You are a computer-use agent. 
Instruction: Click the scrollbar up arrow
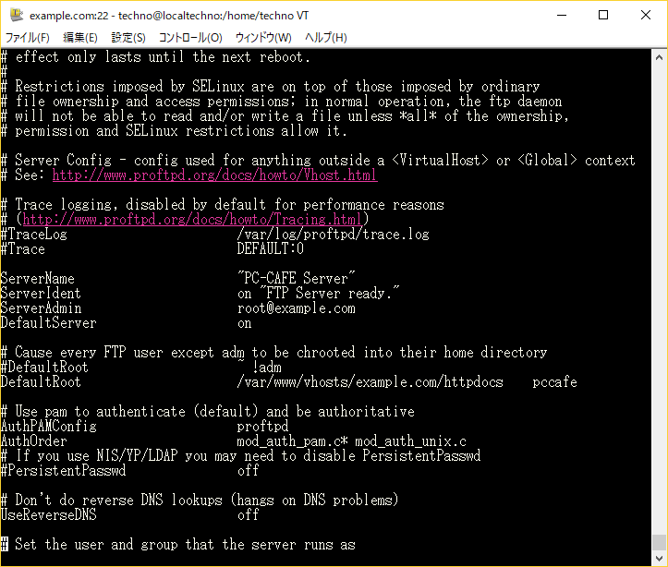tap(659, 57)
